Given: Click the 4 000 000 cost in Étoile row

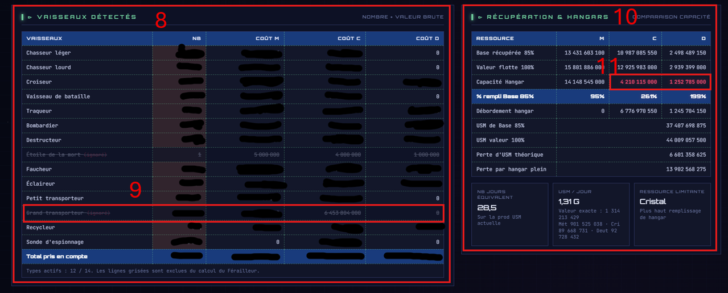Looking at the screenshot, I should [347, 154].
